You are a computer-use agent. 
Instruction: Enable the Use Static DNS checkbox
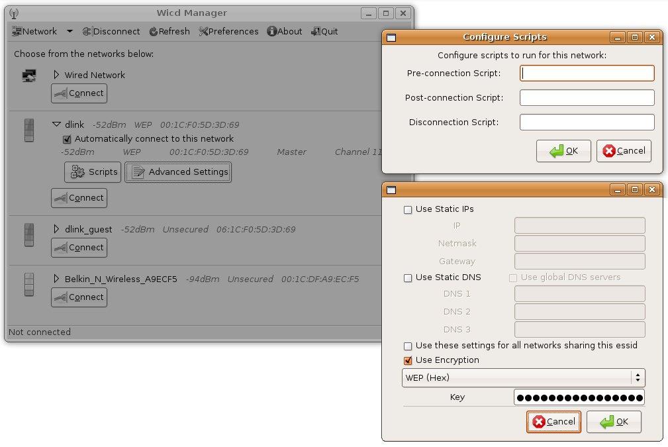(x=408, y=277)
